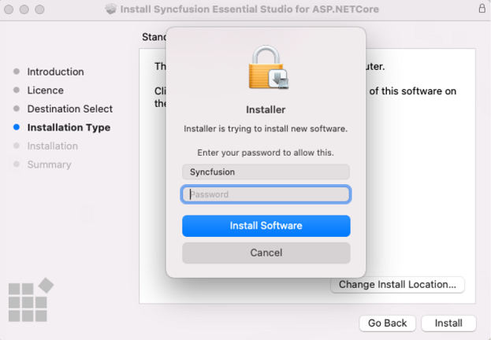Select the Installation Type step

click(69, 128)
